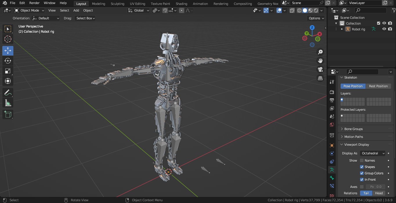Enable the Axes checkbox

click(362, 187)
